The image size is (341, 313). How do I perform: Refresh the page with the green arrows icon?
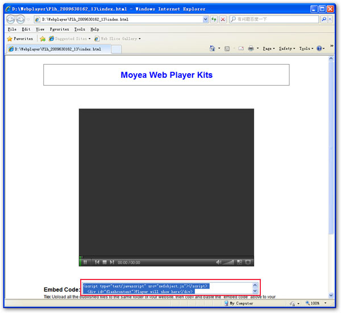point(214,19)
